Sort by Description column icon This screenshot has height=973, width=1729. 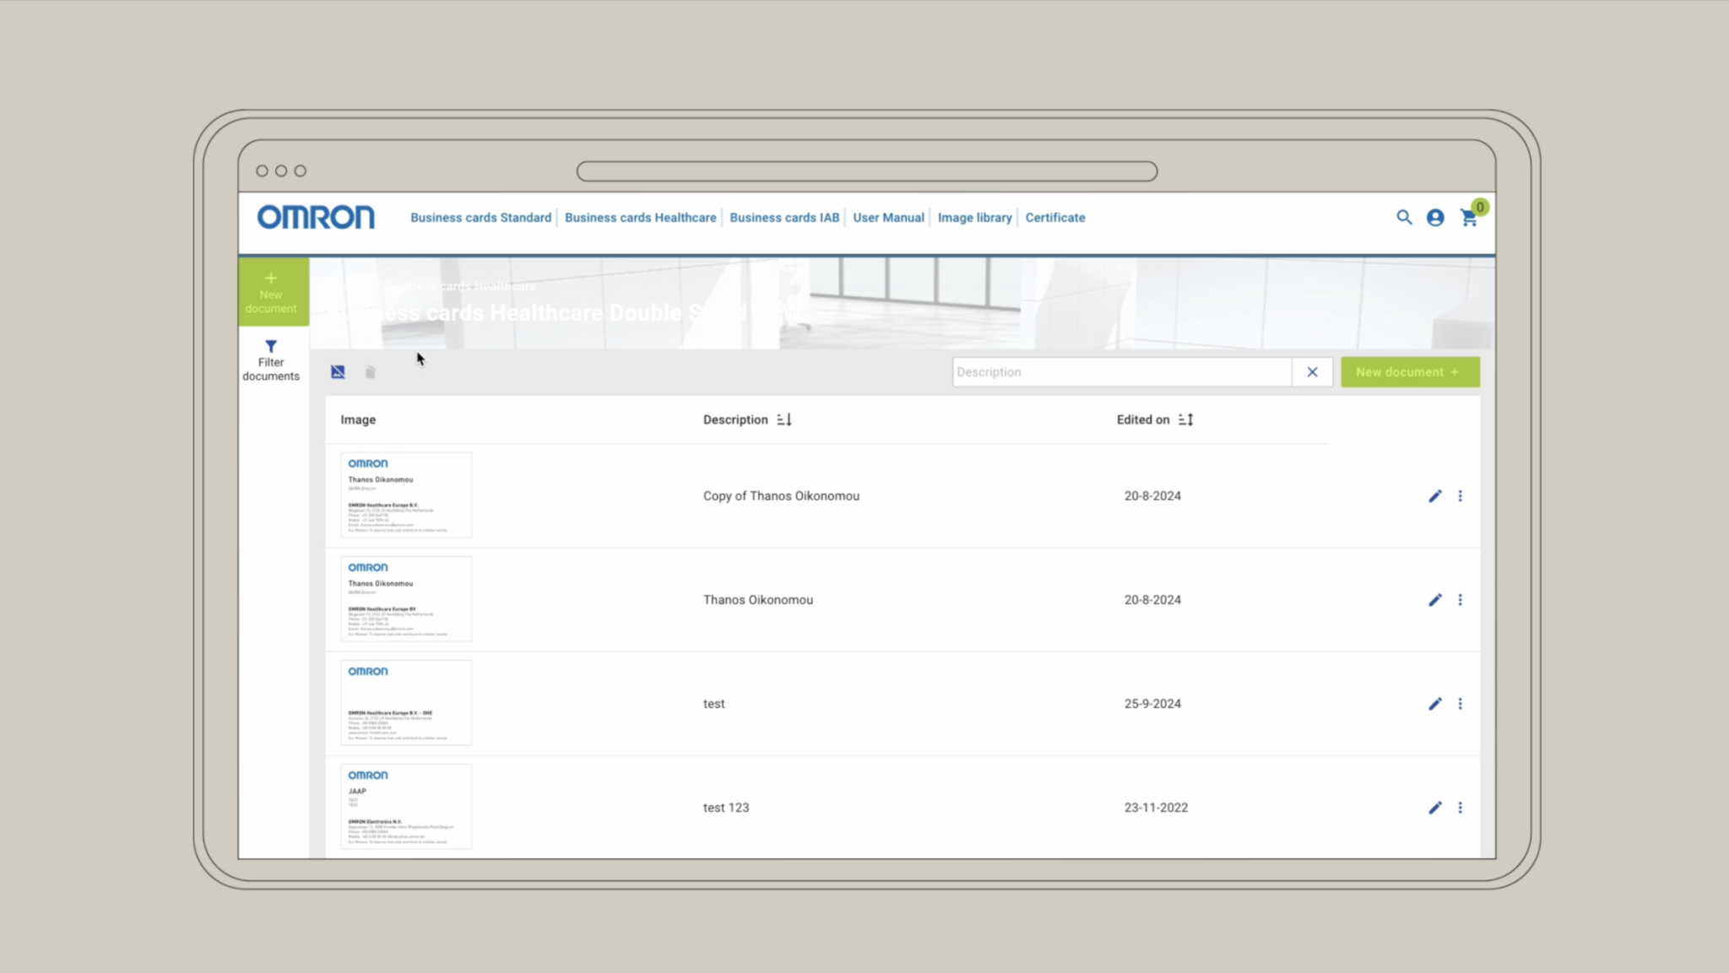click(x=784, y=419)
